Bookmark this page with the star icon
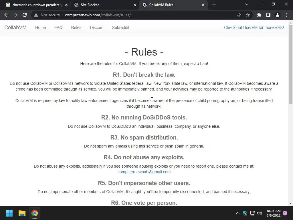Image resolution: width=293 pixels, height=220 pixels. point(248,15)
